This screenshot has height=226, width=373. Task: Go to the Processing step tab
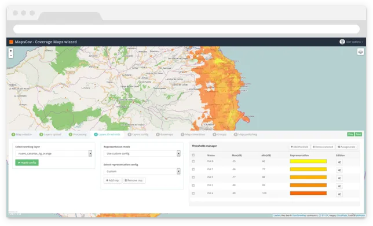[78, 134]
